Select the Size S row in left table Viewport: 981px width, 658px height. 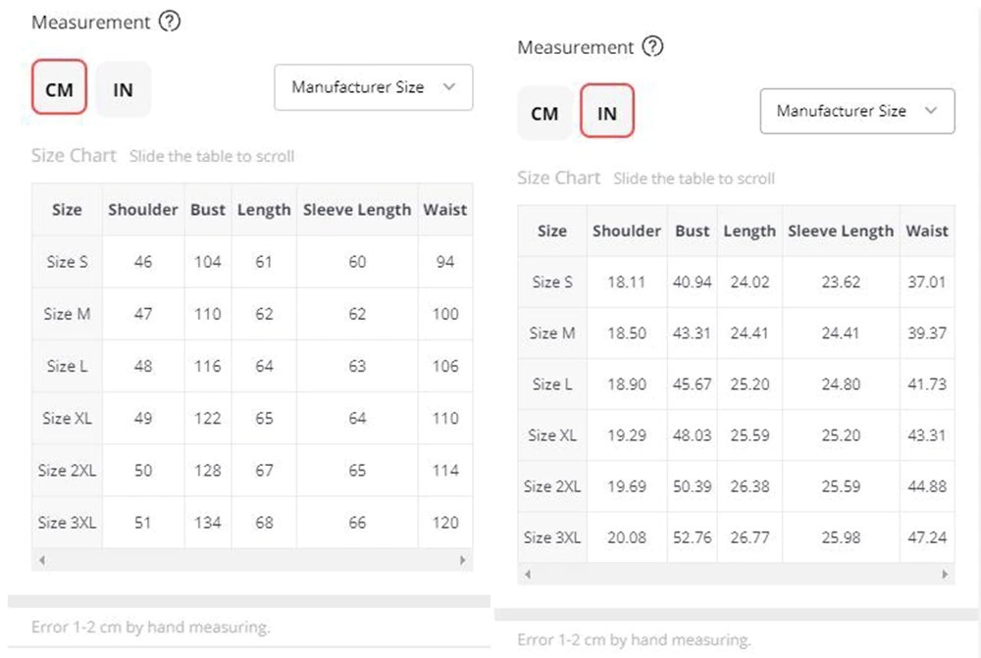(67, 262)
